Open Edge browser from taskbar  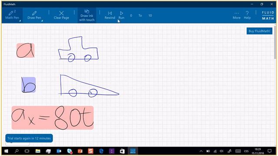tap(101, 151)
